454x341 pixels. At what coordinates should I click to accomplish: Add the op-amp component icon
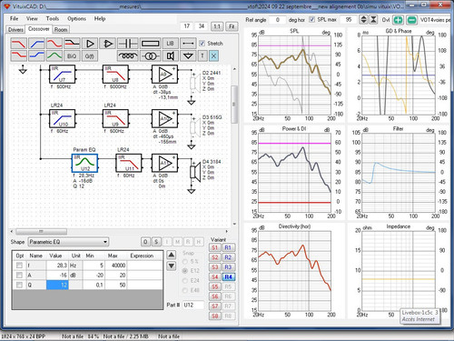pos(107,44)
